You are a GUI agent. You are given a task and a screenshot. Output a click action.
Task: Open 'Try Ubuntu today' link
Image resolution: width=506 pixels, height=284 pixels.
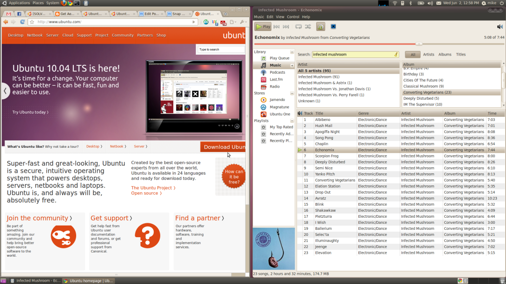coord(30,112)
